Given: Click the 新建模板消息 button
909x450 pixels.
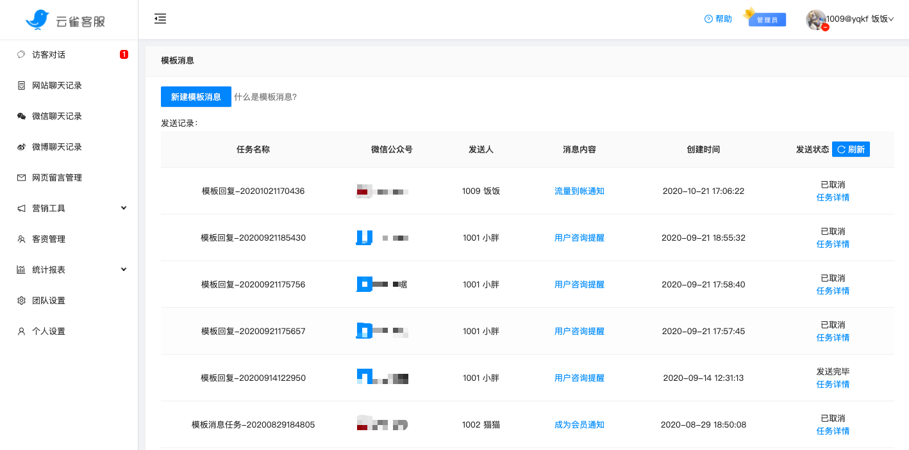Looking at the screenshot, I should click(196, 97).
